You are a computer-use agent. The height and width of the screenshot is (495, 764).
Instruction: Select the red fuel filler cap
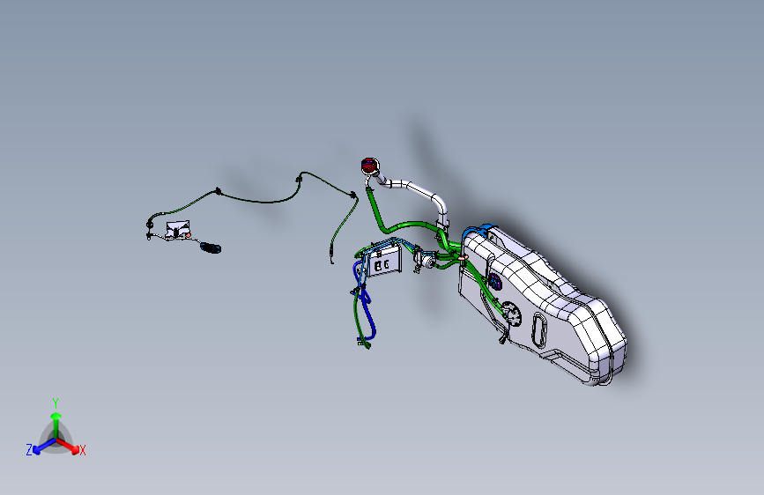(369, 166)
